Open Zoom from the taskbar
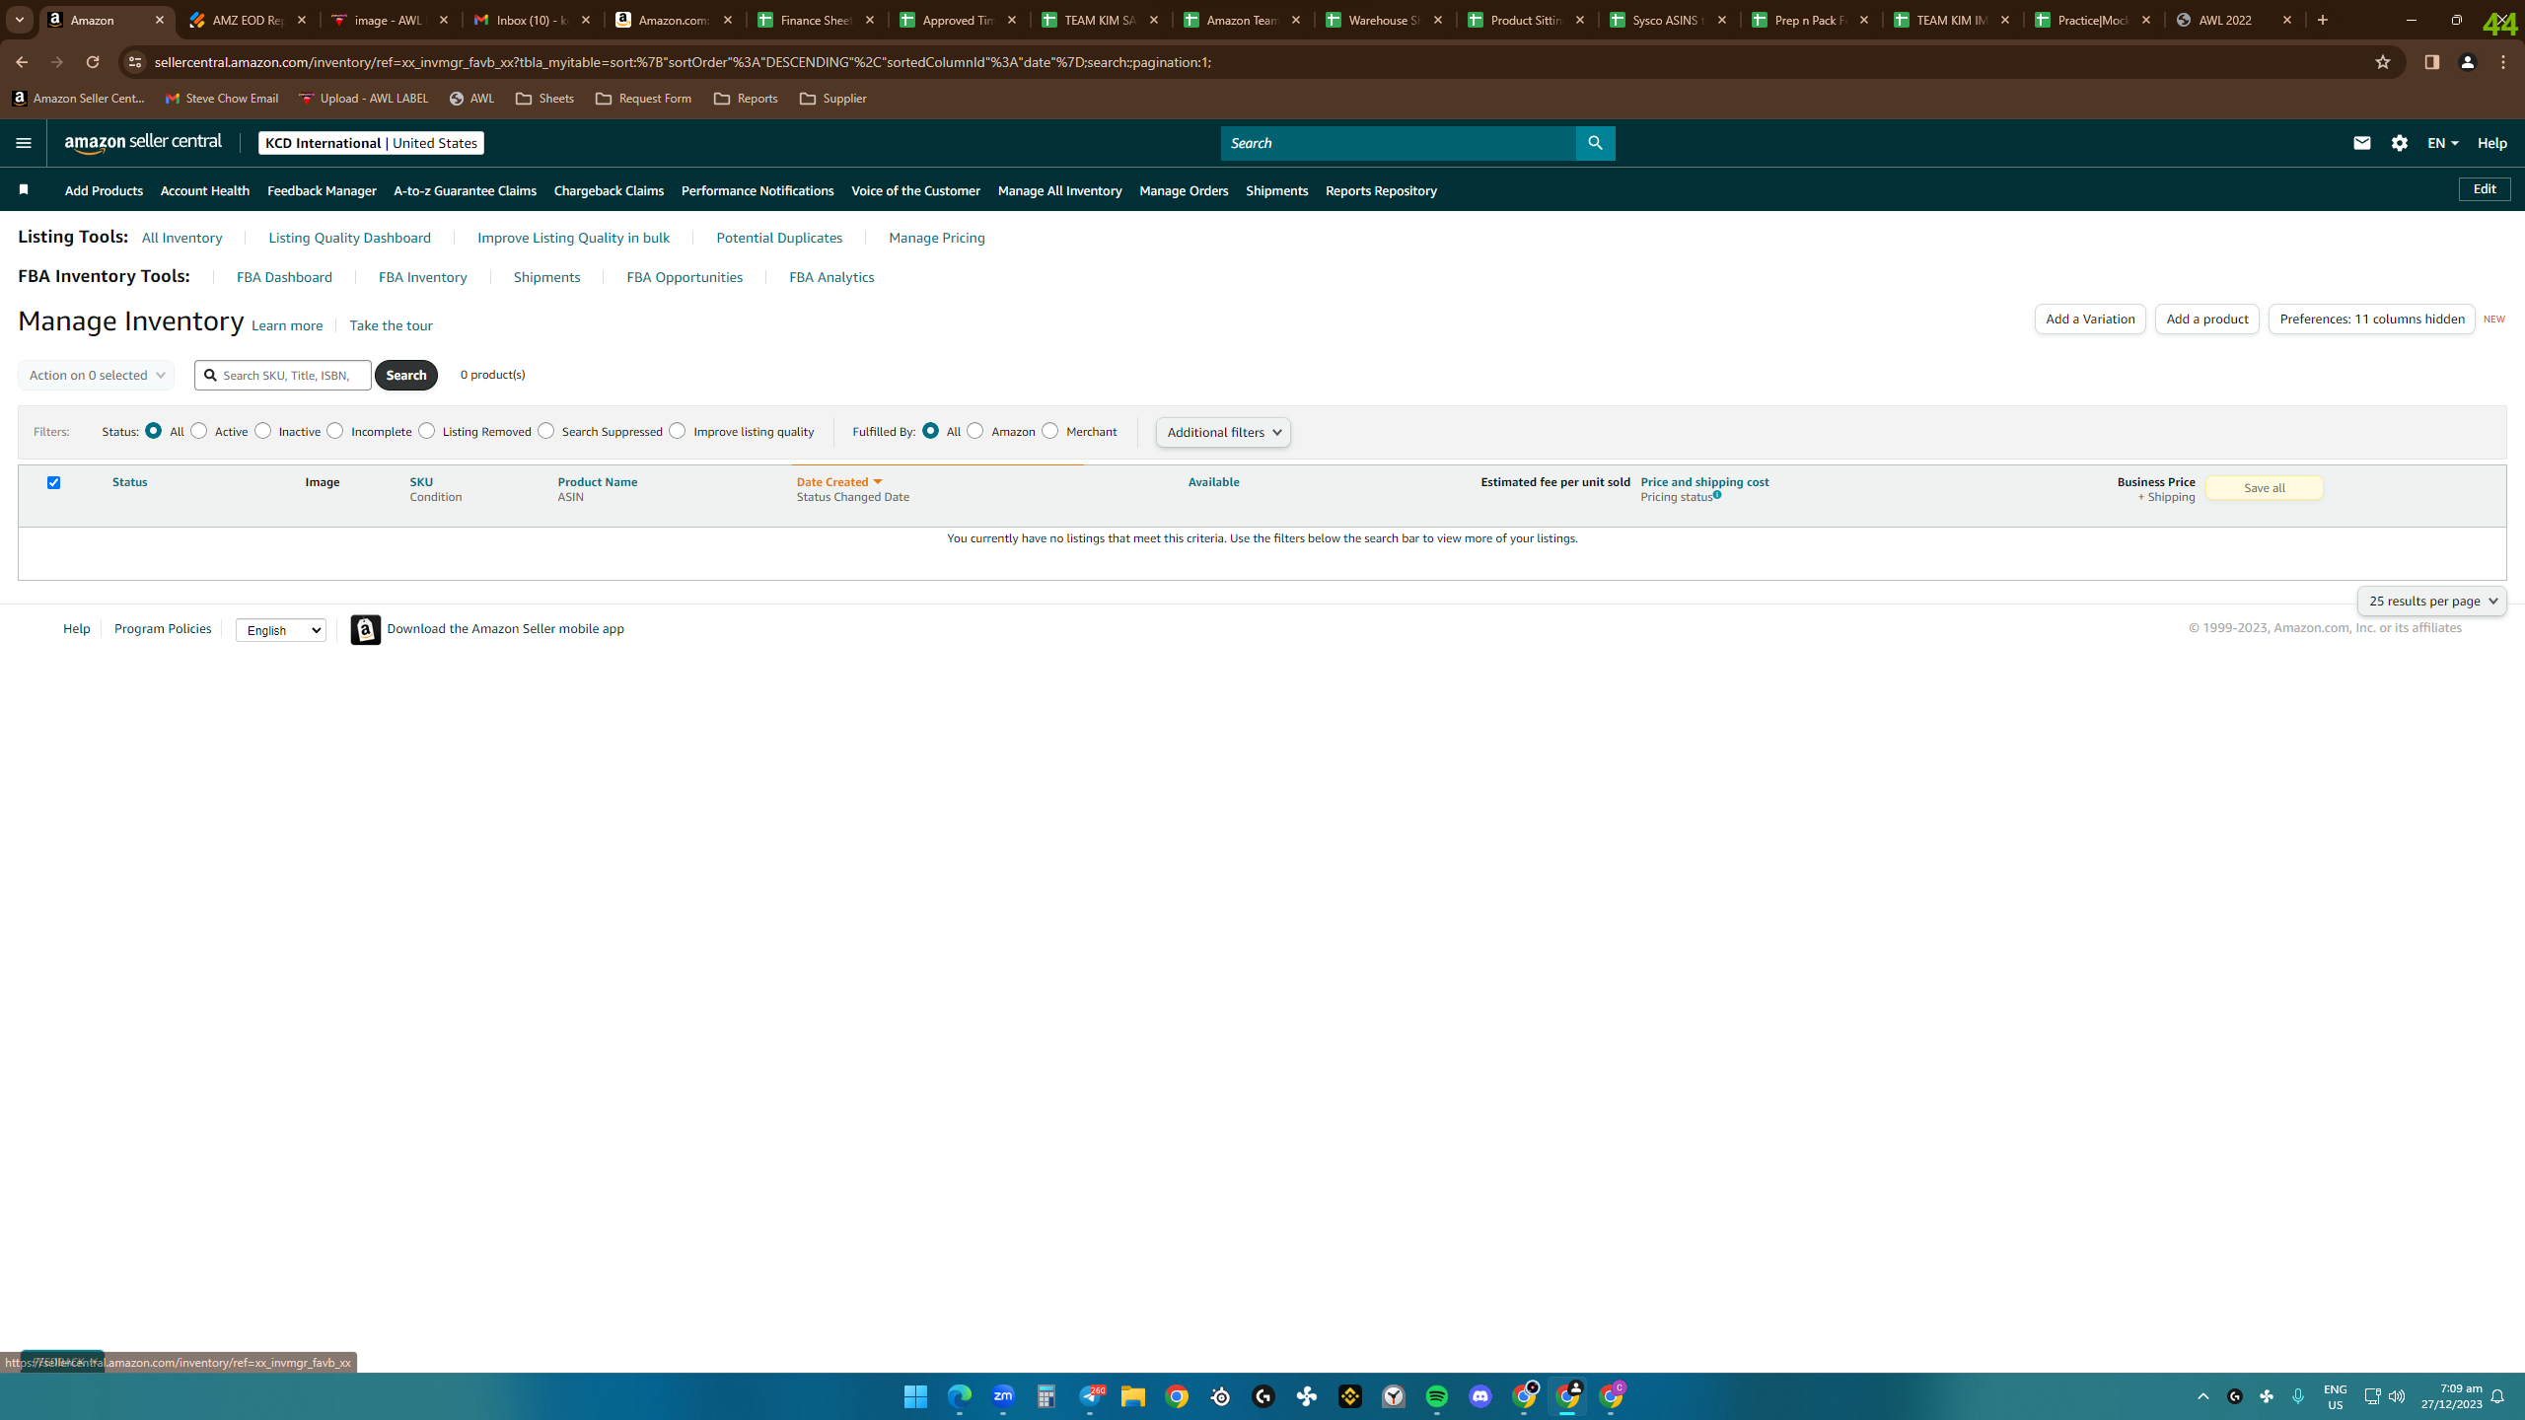The height and width of the screenshot is (1420, 2525). tap(1003, 1396)
